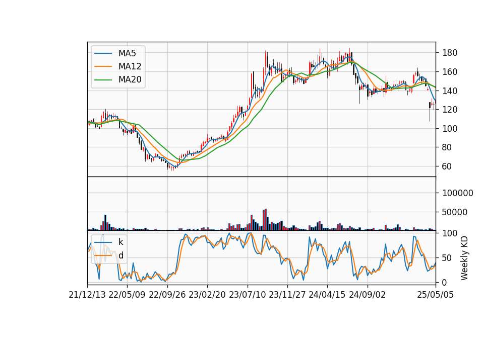Click the 80 price axis label

point(447,147)
